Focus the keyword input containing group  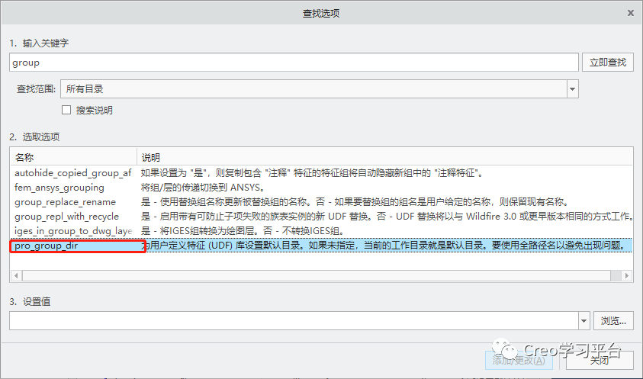coord(294,63)
